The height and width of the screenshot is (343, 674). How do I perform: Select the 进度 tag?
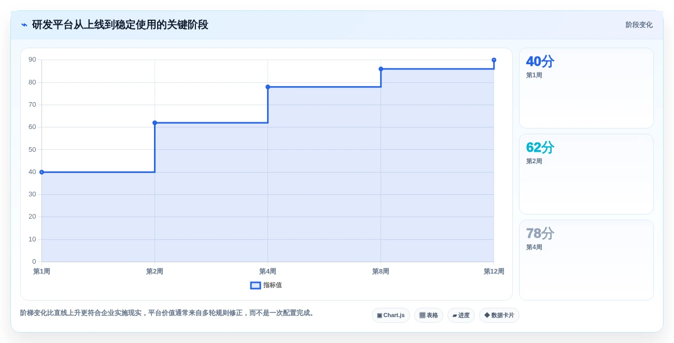click(461, 315)
